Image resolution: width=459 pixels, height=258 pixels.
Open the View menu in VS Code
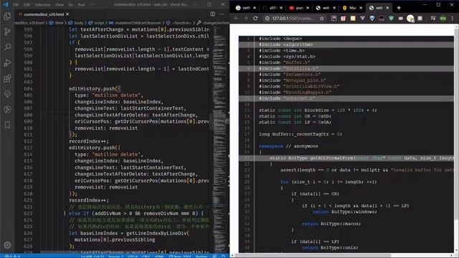point(59,5)
